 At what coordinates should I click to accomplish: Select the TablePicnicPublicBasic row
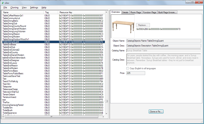pyautogui.click(x=54, y=73)
